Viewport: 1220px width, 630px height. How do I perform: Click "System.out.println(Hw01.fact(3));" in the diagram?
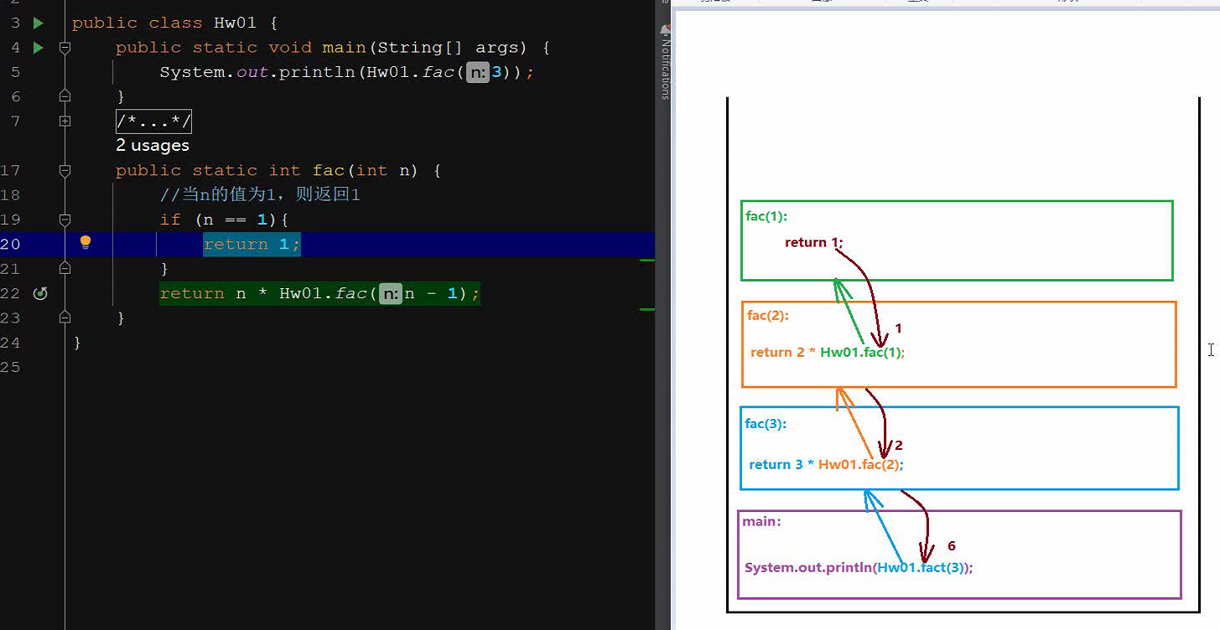(x=859, y=568)
